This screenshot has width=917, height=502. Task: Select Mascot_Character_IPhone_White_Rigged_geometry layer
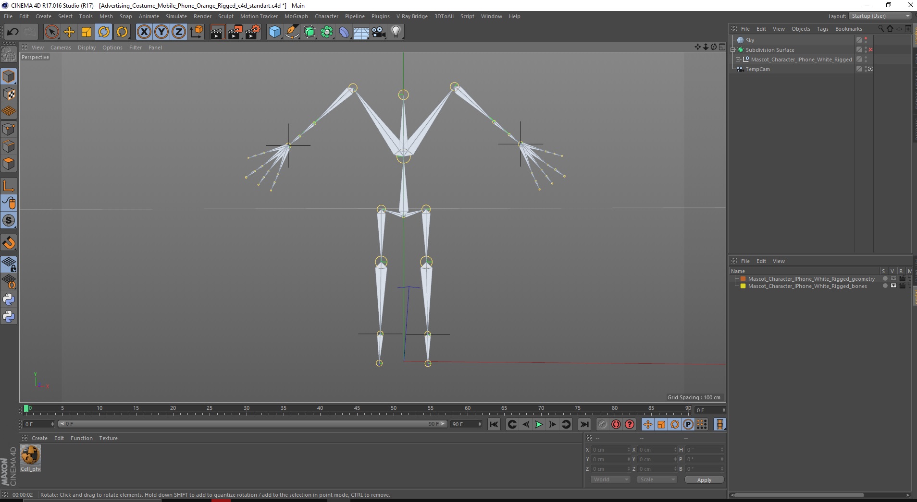pos(811,279)
